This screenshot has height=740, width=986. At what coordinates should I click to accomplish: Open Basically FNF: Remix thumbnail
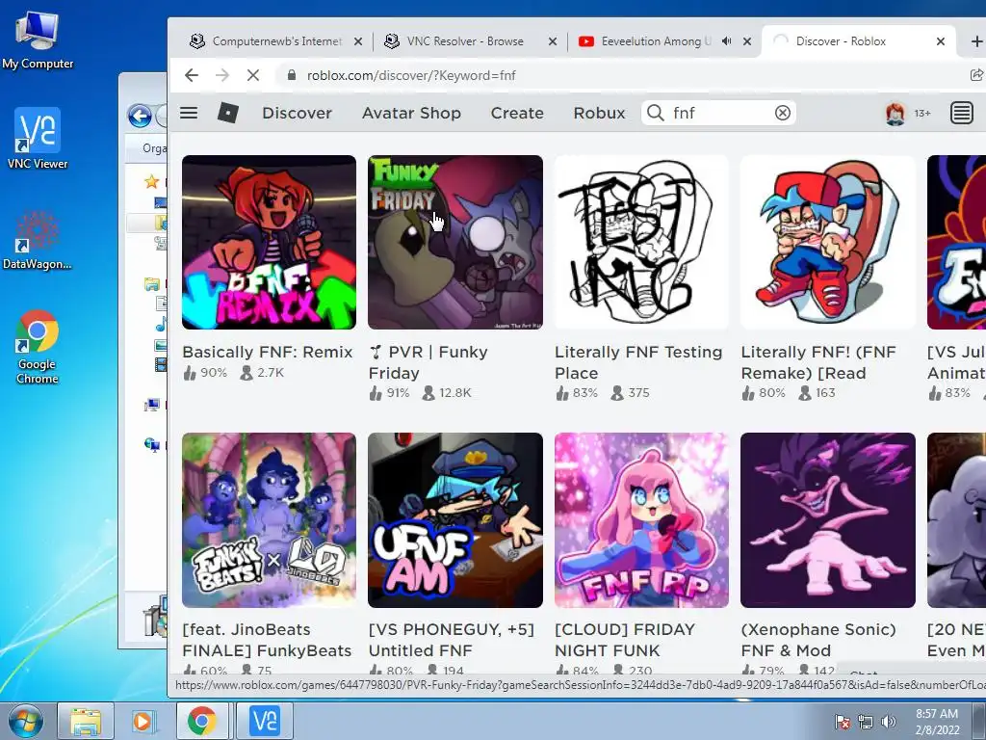coord(270,242)
